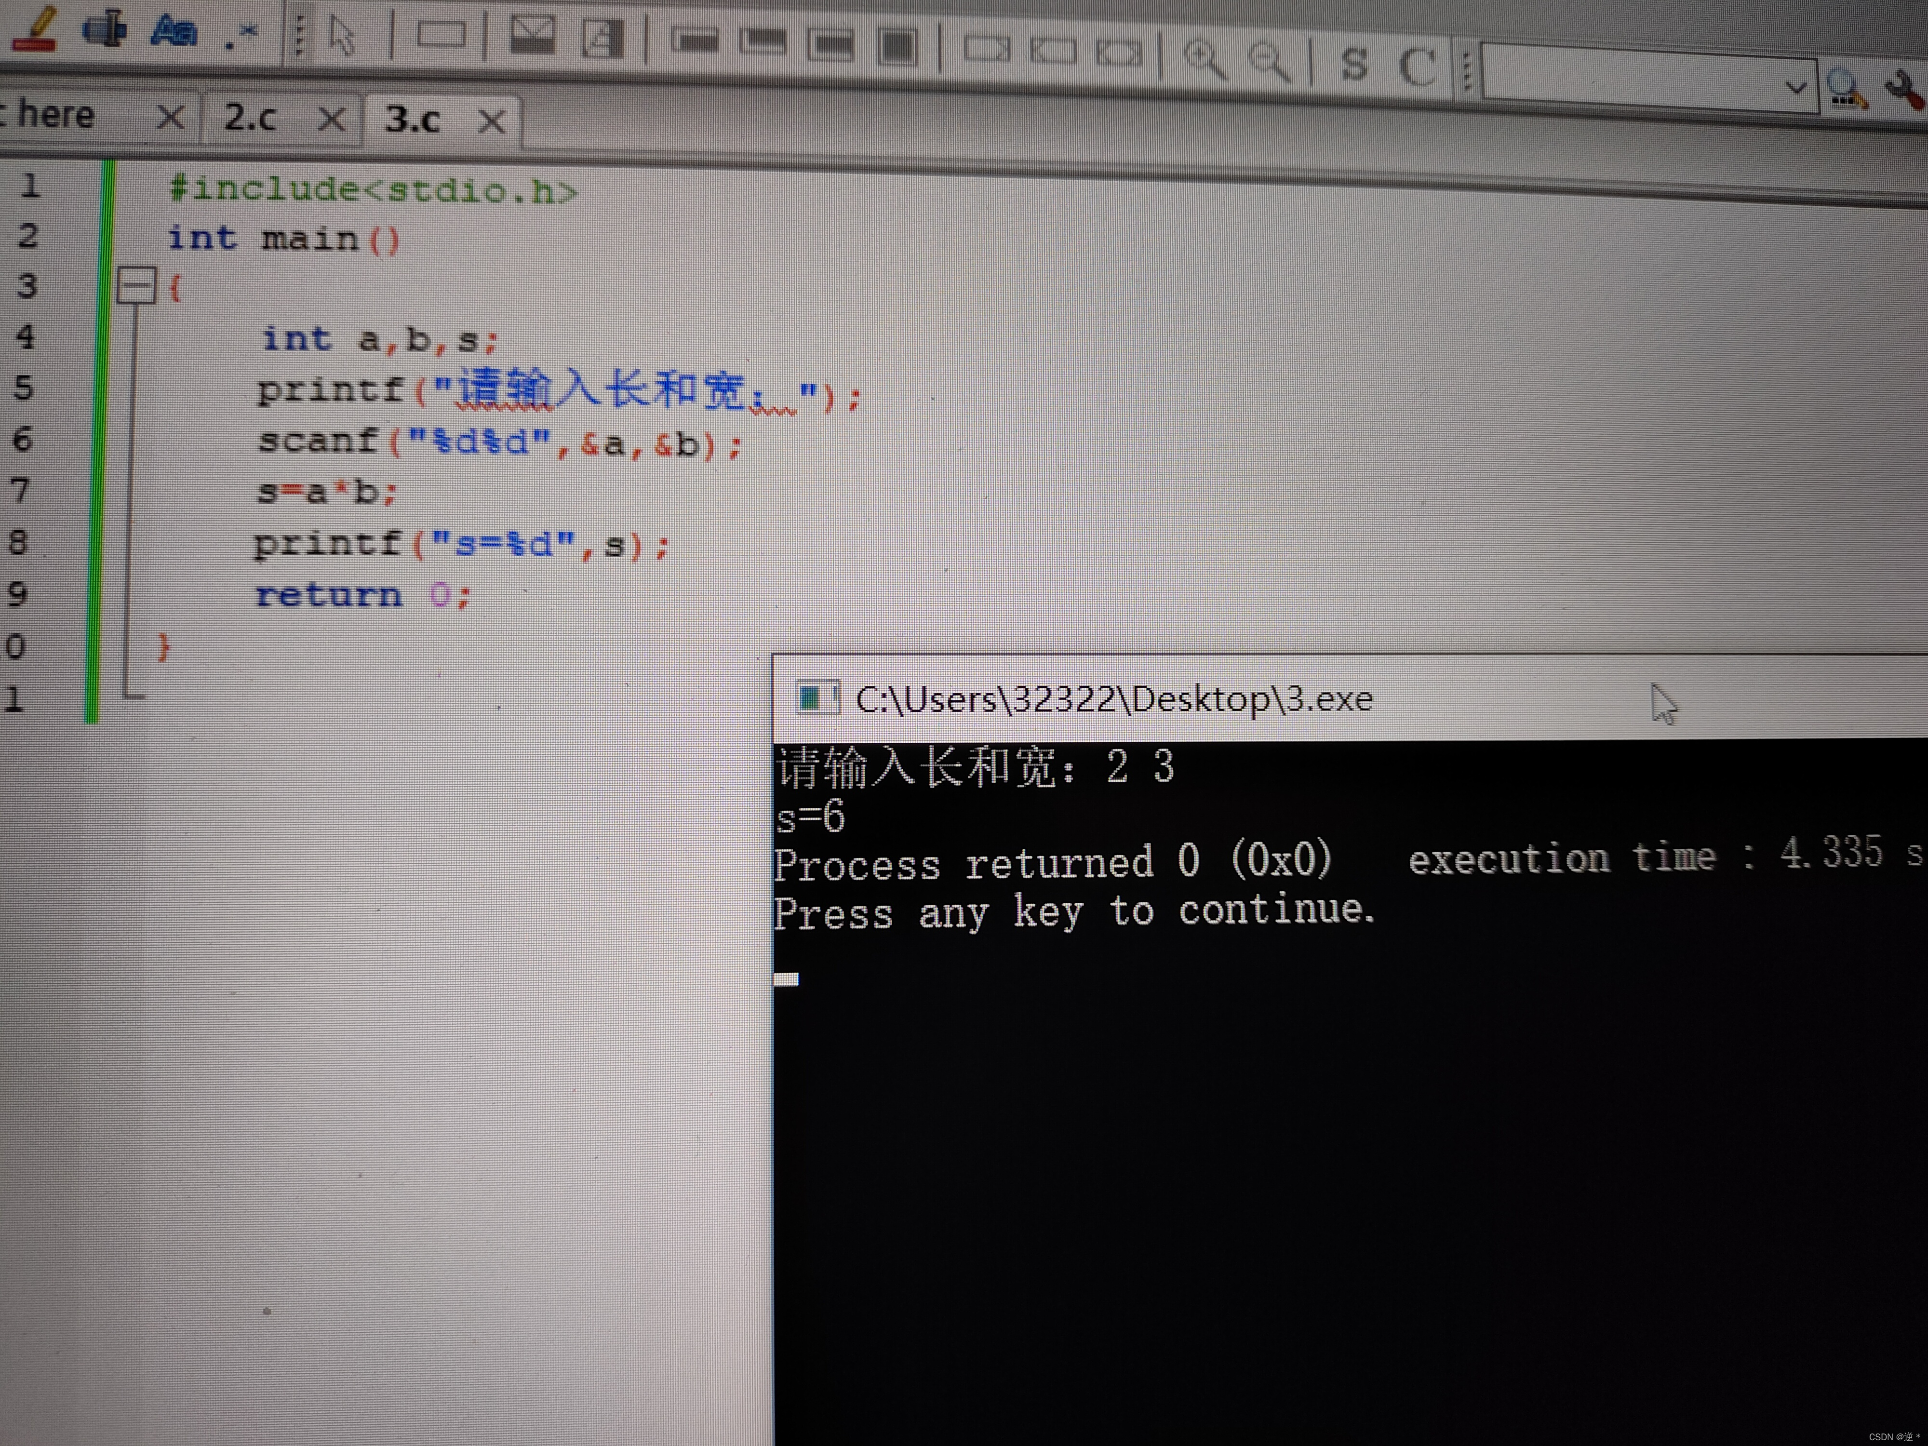Toggle the 'C' comment toolbar button
The image size is (1928, 1446).
(x=1417, y=66)
